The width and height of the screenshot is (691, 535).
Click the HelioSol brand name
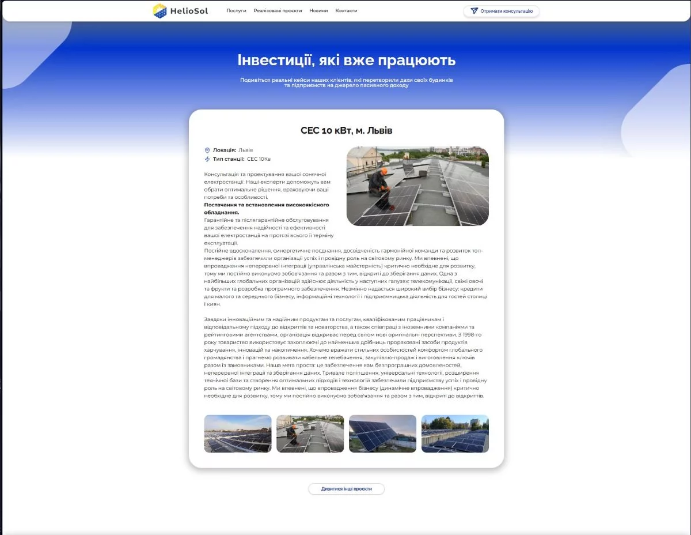tap(189, 10)
